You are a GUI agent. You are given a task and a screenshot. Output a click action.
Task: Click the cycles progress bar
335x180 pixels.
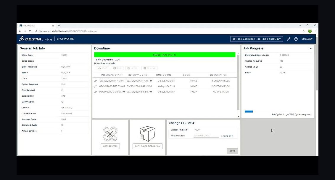(x=249, y=111)
